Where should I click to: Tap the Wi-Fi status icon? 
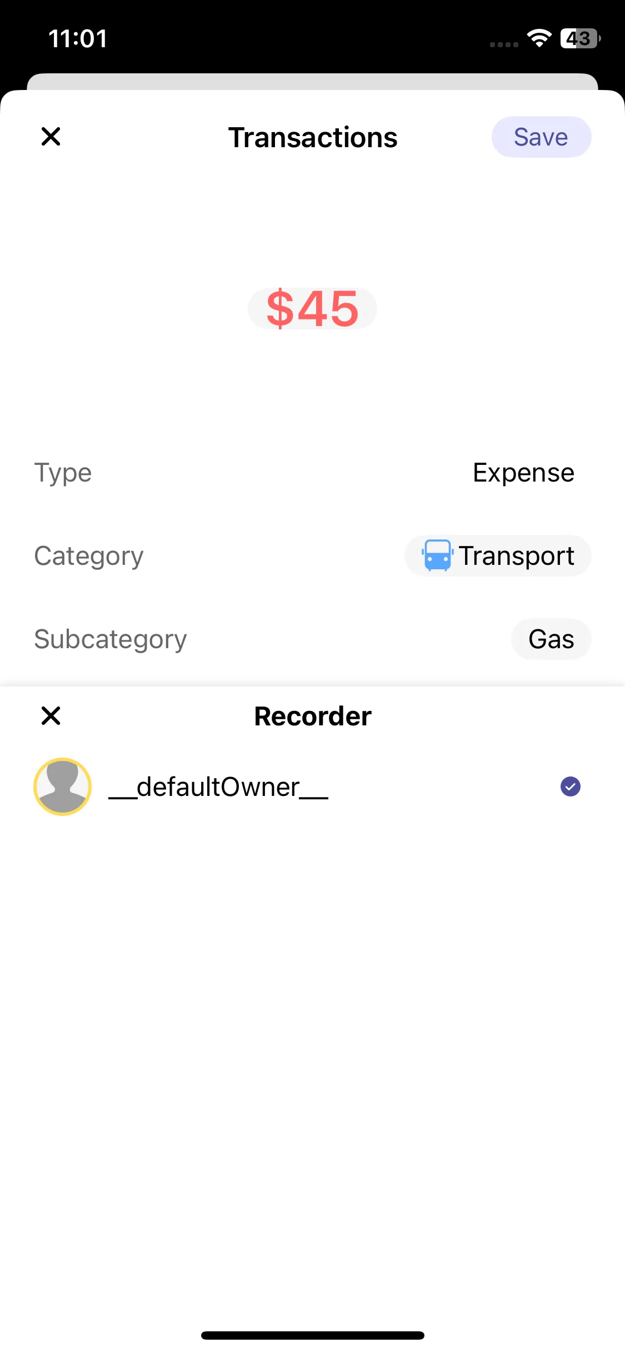[x=539, y=38]
